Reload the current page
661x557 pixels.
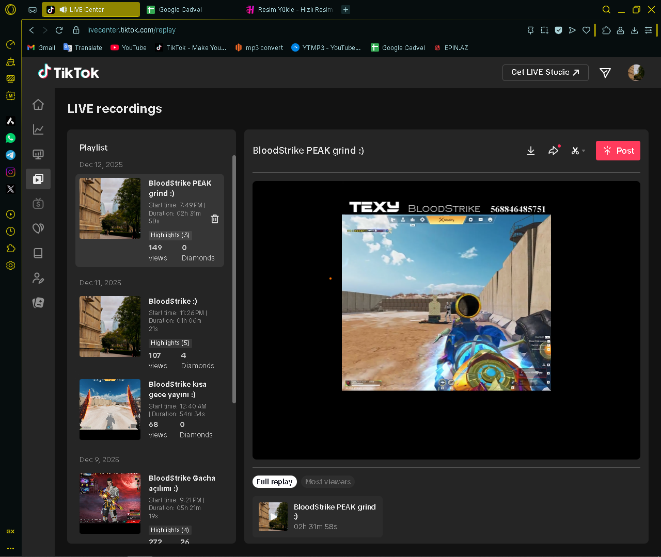(59, 30)
